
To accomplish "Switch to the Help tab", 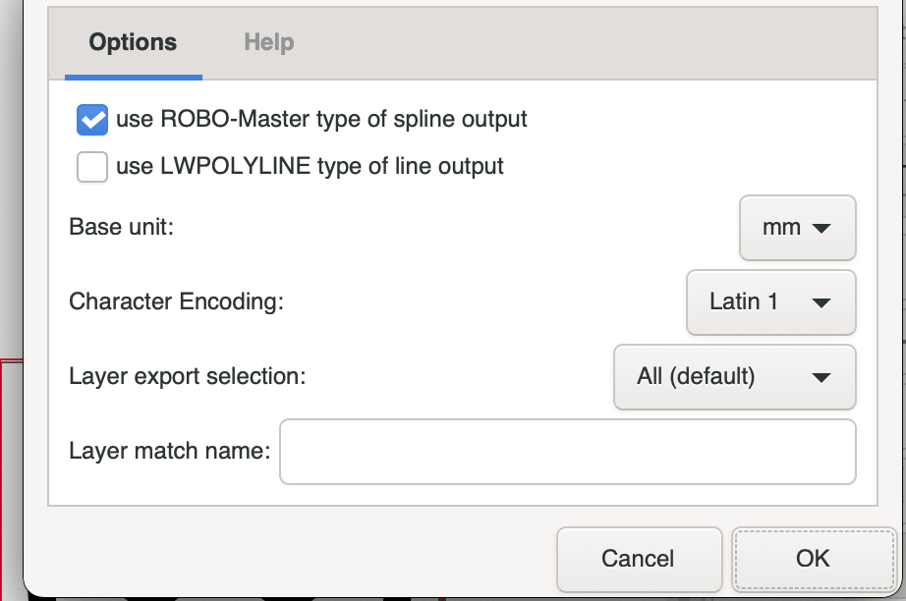I will pyautogui.click(x=268, y=42).
